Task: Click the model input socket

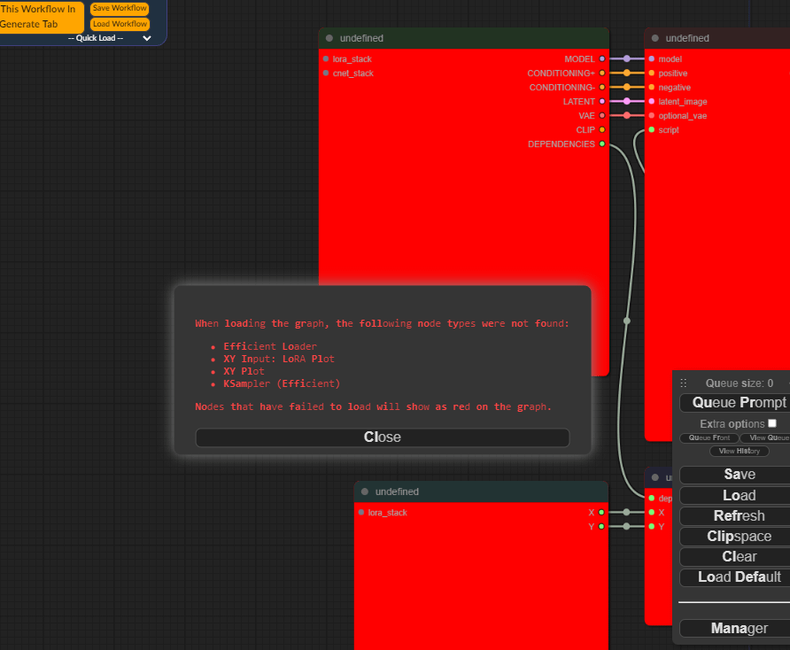Action: click(652, 59)
